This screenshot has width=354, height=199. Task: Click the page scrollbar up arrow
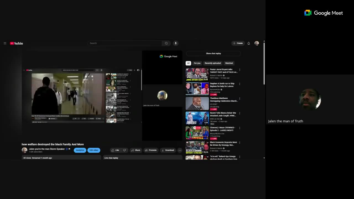point(264,41)
